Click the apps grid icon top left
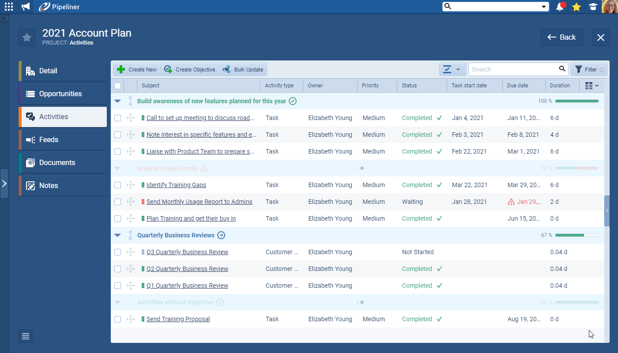This screenshot has height=353, width=618. 8,6
